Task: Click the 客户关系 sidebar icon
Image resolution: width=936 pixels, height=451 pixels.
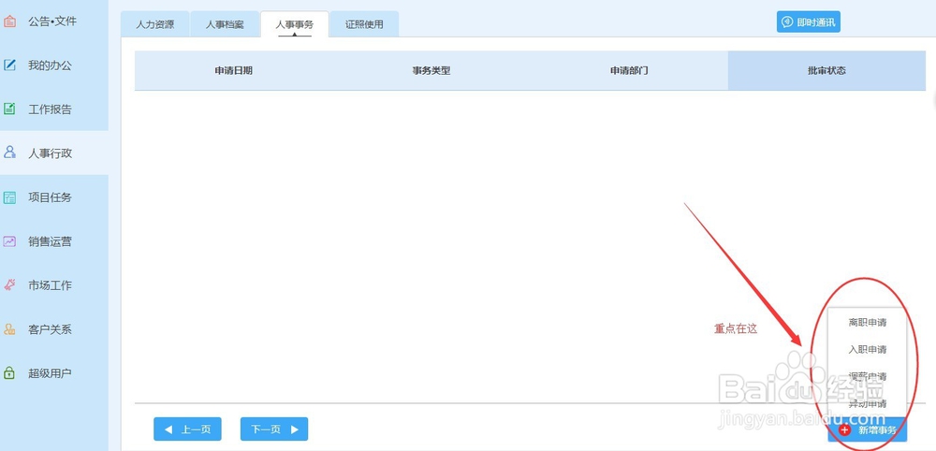Action: coord(9,329)
